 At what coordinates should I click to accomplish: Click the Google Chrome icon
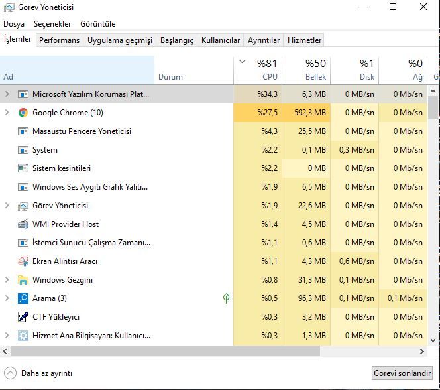click(23, 113)
